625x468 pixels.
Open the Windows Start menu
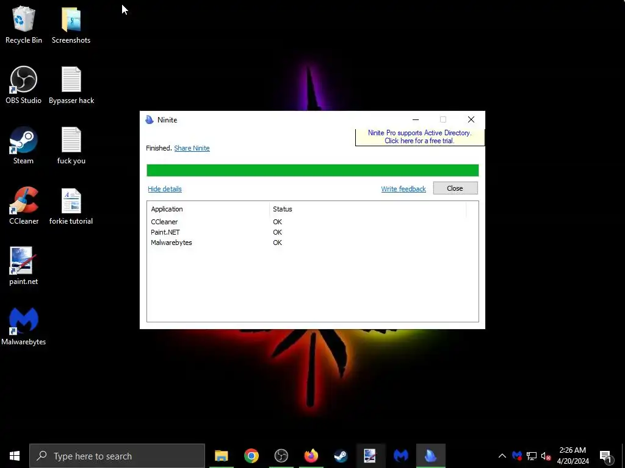pyautogui.click(x=15, y=456)
